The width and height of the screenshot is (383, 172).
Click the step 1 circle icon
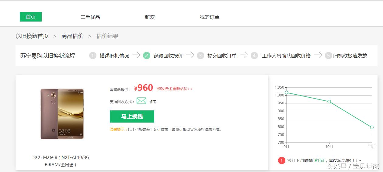93,56
